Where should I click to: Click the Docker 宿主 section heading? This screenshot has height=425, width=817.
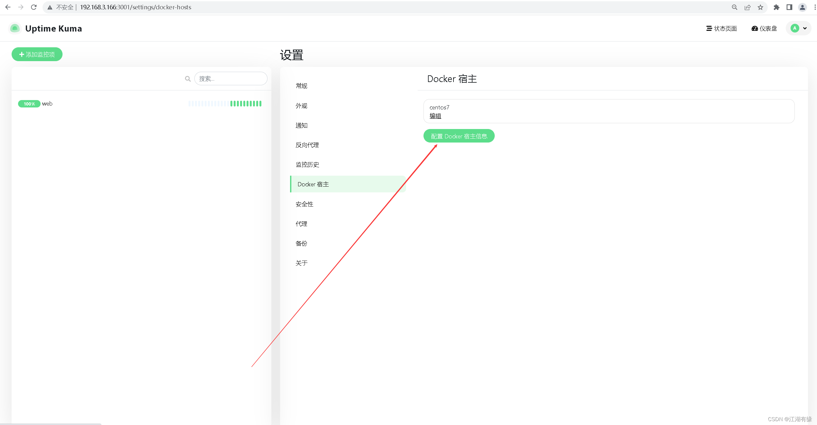click(x=452, y=79)
